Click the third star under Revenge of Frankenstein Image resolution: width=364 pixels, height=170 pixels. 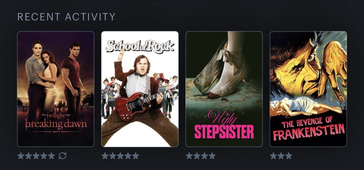point(289,156)
